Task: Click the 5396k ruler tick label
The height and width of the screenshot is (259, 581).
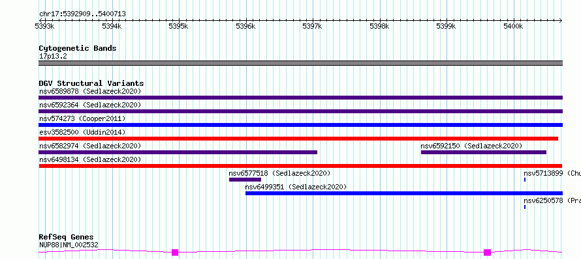Action: [x=245, y=26]
